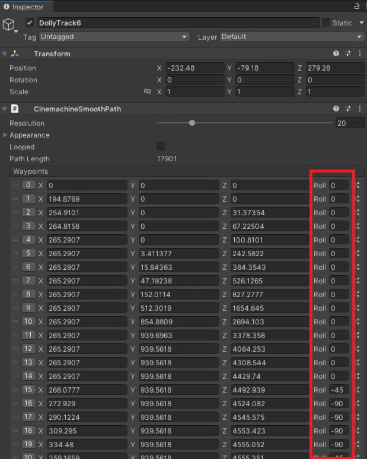The image size is (367, 459).
Task: Enable the Looped checkbox
Action: click(x=161, y=146)
